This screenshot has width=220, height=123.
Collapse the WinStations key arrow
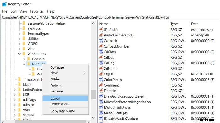point(19,54)
